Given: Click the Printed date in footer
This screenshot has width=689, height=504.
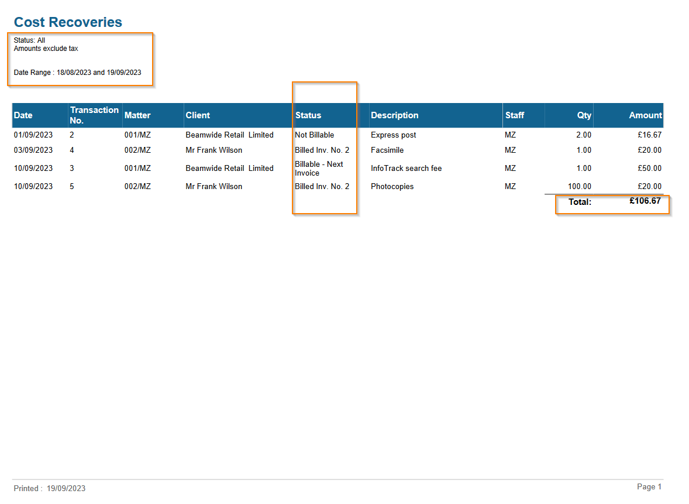Looking at the screenshot, I should [50, 488].
